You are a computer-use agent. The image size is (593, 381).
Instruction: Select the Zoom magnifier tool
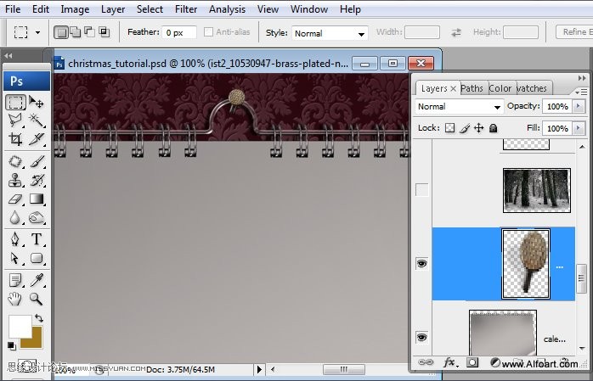tap(37, 299)
